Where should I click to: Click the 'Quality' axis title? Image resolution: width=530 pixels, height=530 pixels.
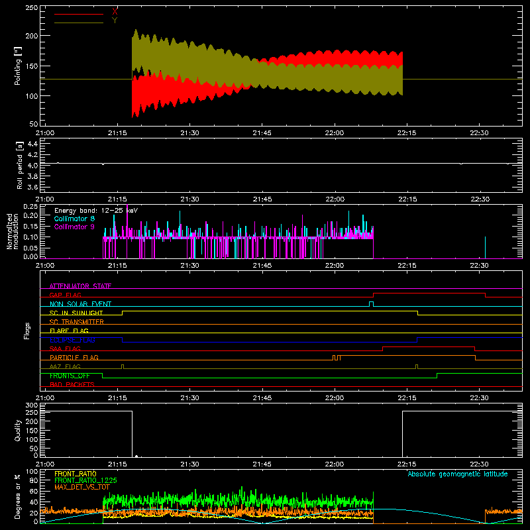tap(18, 430)
